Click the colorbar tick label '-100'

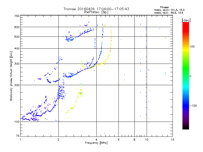(x=193, y=106)
